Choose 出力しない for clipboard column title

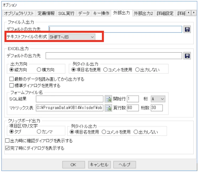[146, 132]
